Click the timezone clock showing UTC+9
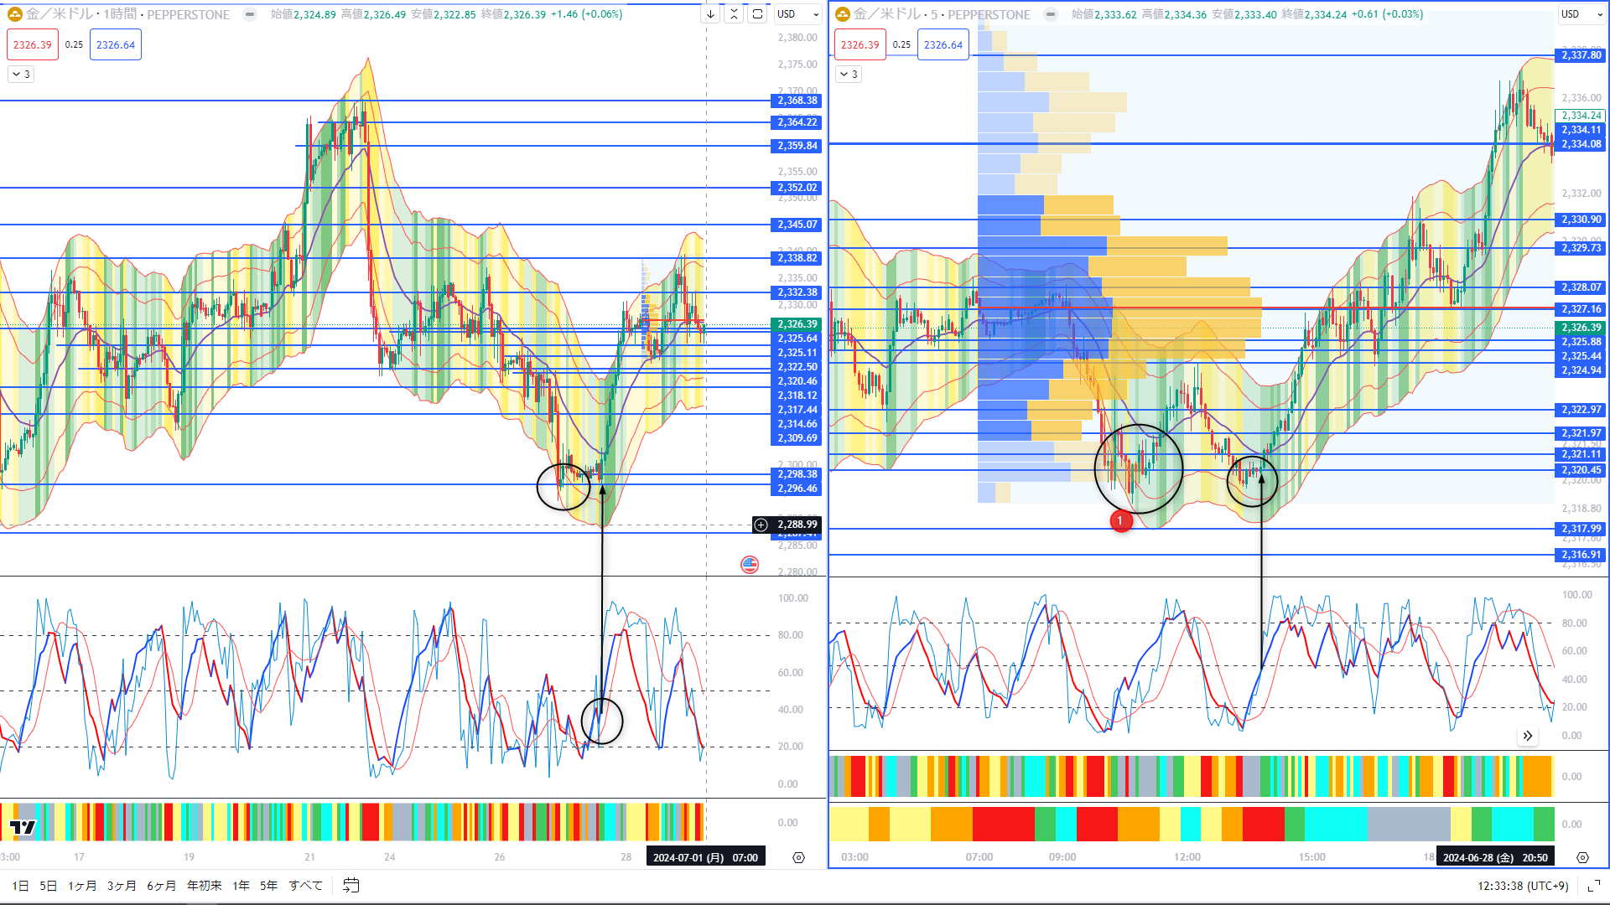This screenshot has height=905, width=1610. [x=1522, y=886]
